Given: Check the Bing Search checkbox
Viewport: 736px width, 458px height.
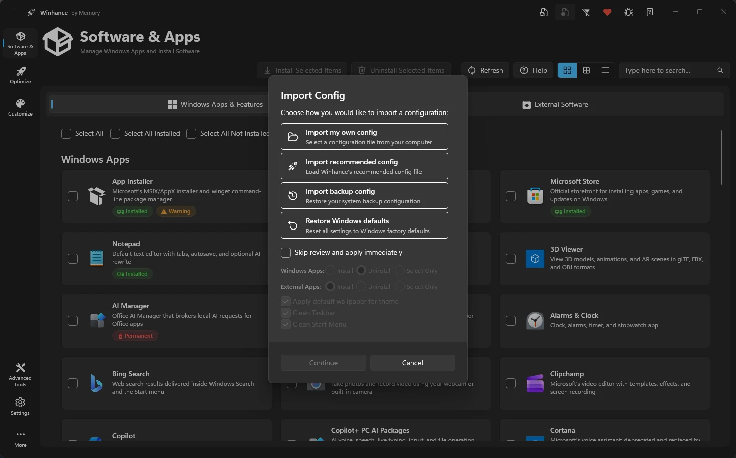Looking at the screenshot, I should click(73, 383).
